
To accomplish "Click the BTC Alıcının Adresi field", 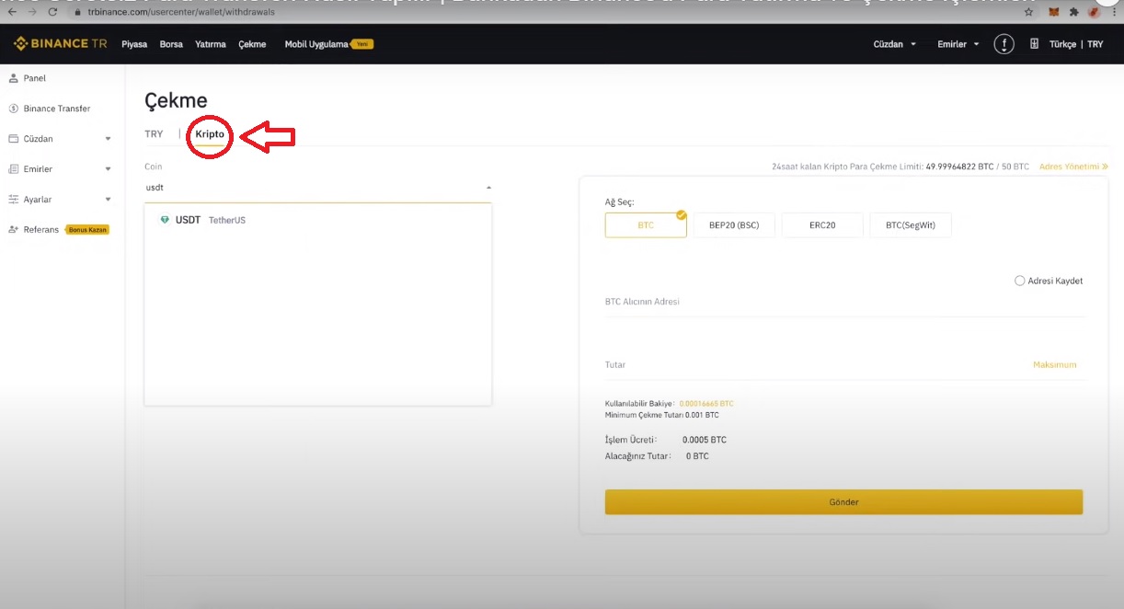I will pos(844,302).
